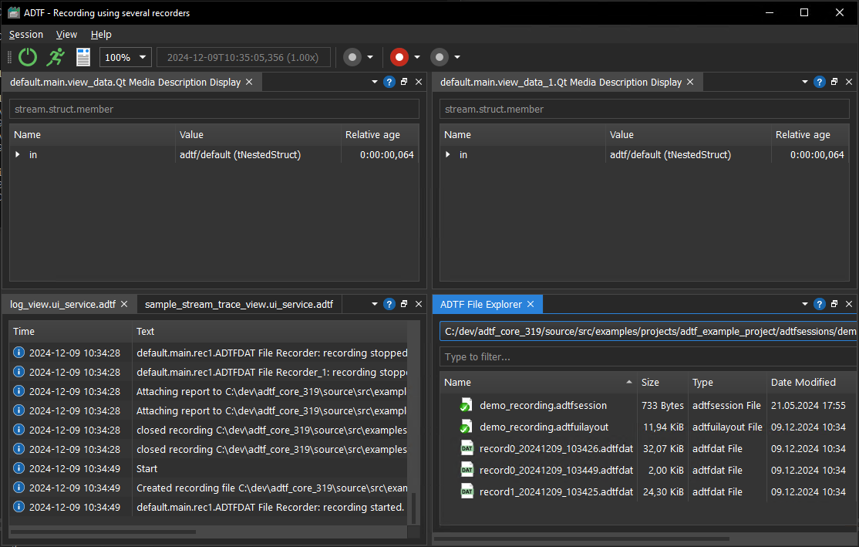Close the view_data Qt Media Description Display tab

[249, 82]
